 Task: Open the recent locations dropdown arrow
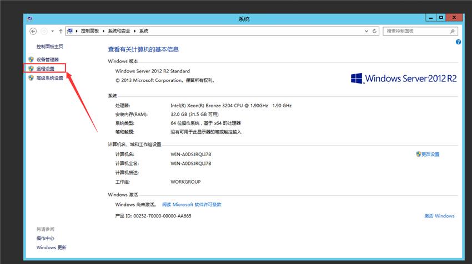pos(52,31)
